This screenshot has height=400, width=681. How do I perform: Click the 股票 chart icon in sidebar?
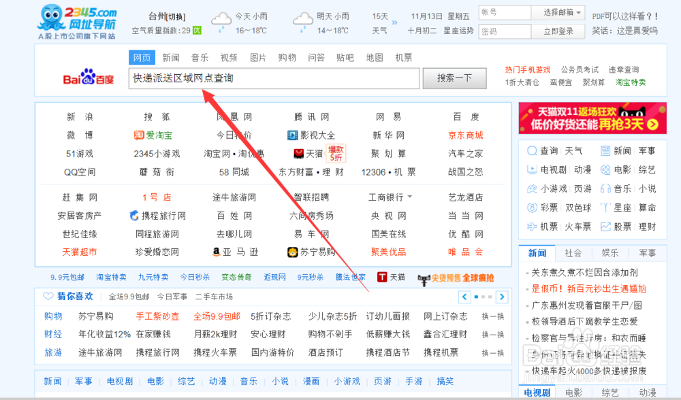605,227
